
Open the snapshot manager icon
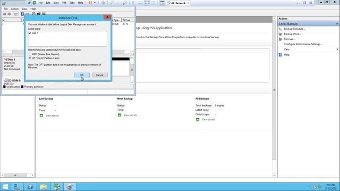click(x=125, y=3)
